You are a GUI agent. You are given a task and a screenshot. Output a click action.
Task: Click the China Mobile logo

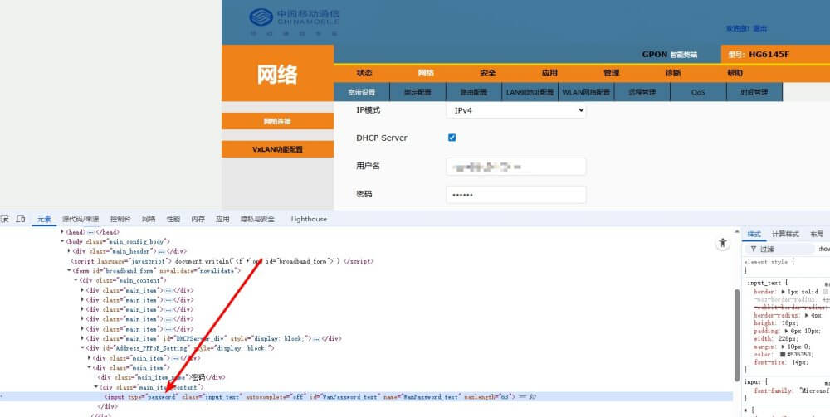point(294,22)
